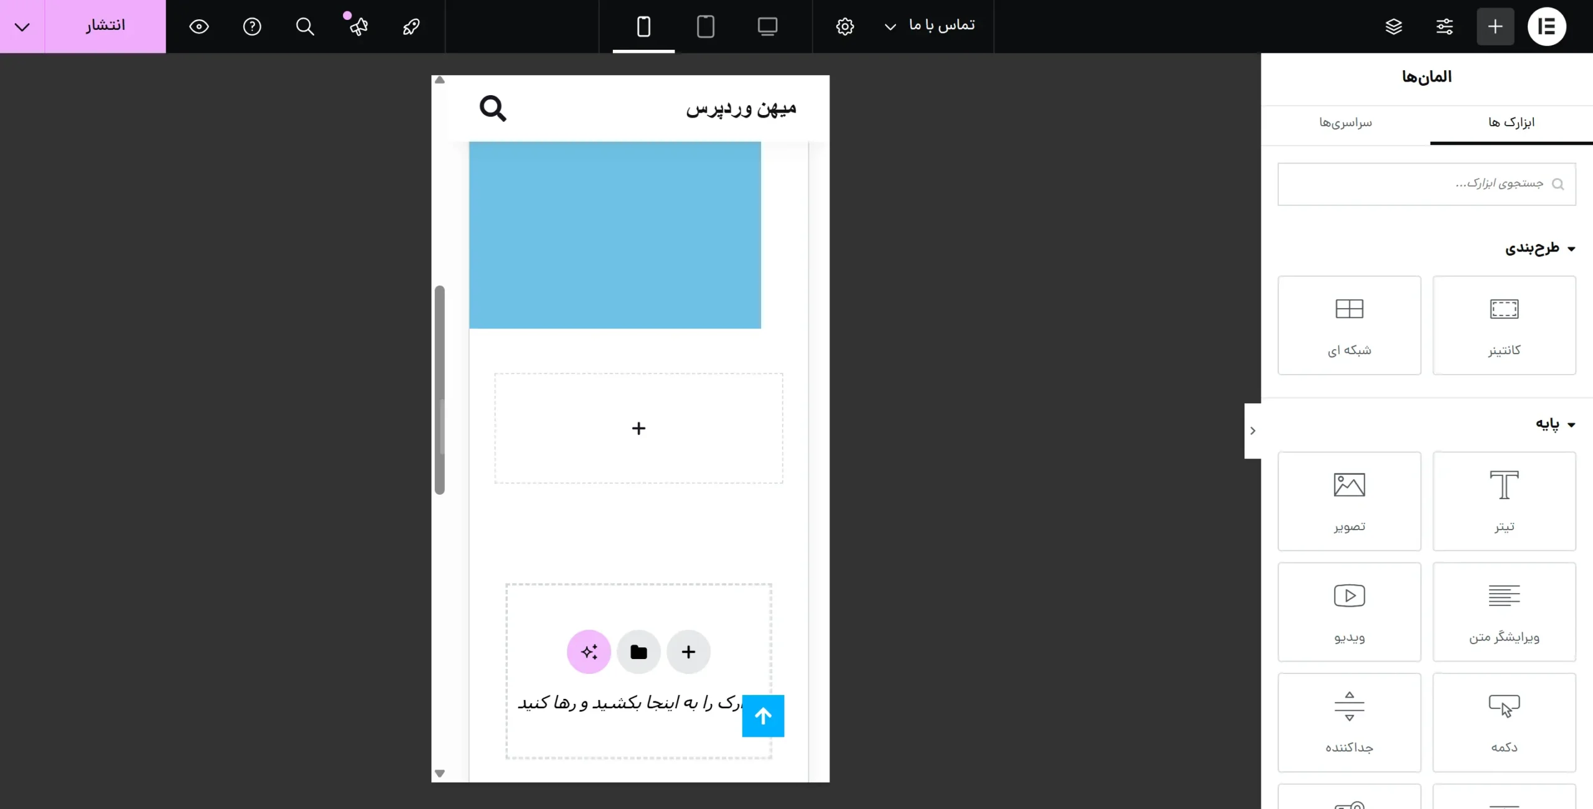Switch to desktop responsive view

tap(767, 26)
